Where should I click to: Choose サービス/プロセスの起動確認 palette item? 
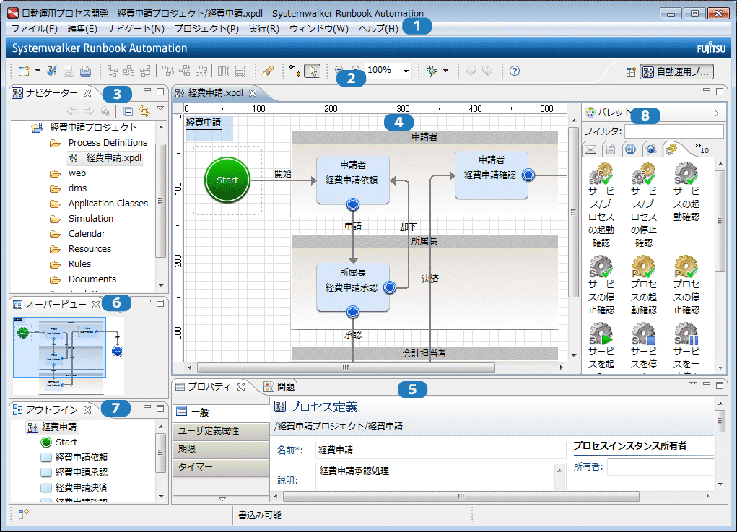click(x=601, y=205)
